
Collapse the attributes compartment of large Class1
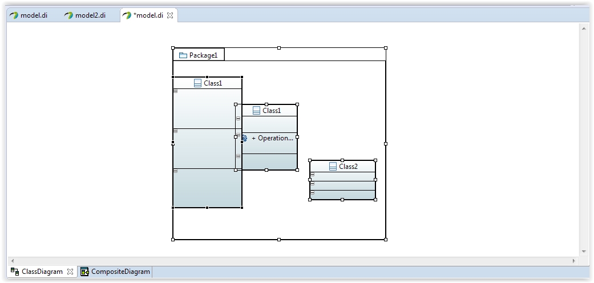[175, 91]
